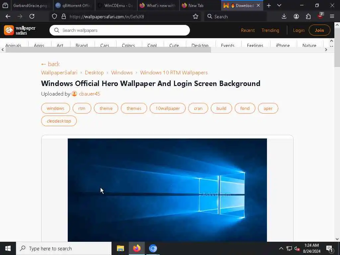The height and width of the screenshot is (255, 340).
Task: Click the page vertical scrollbar thumb
Action: (x=337, y=47)
